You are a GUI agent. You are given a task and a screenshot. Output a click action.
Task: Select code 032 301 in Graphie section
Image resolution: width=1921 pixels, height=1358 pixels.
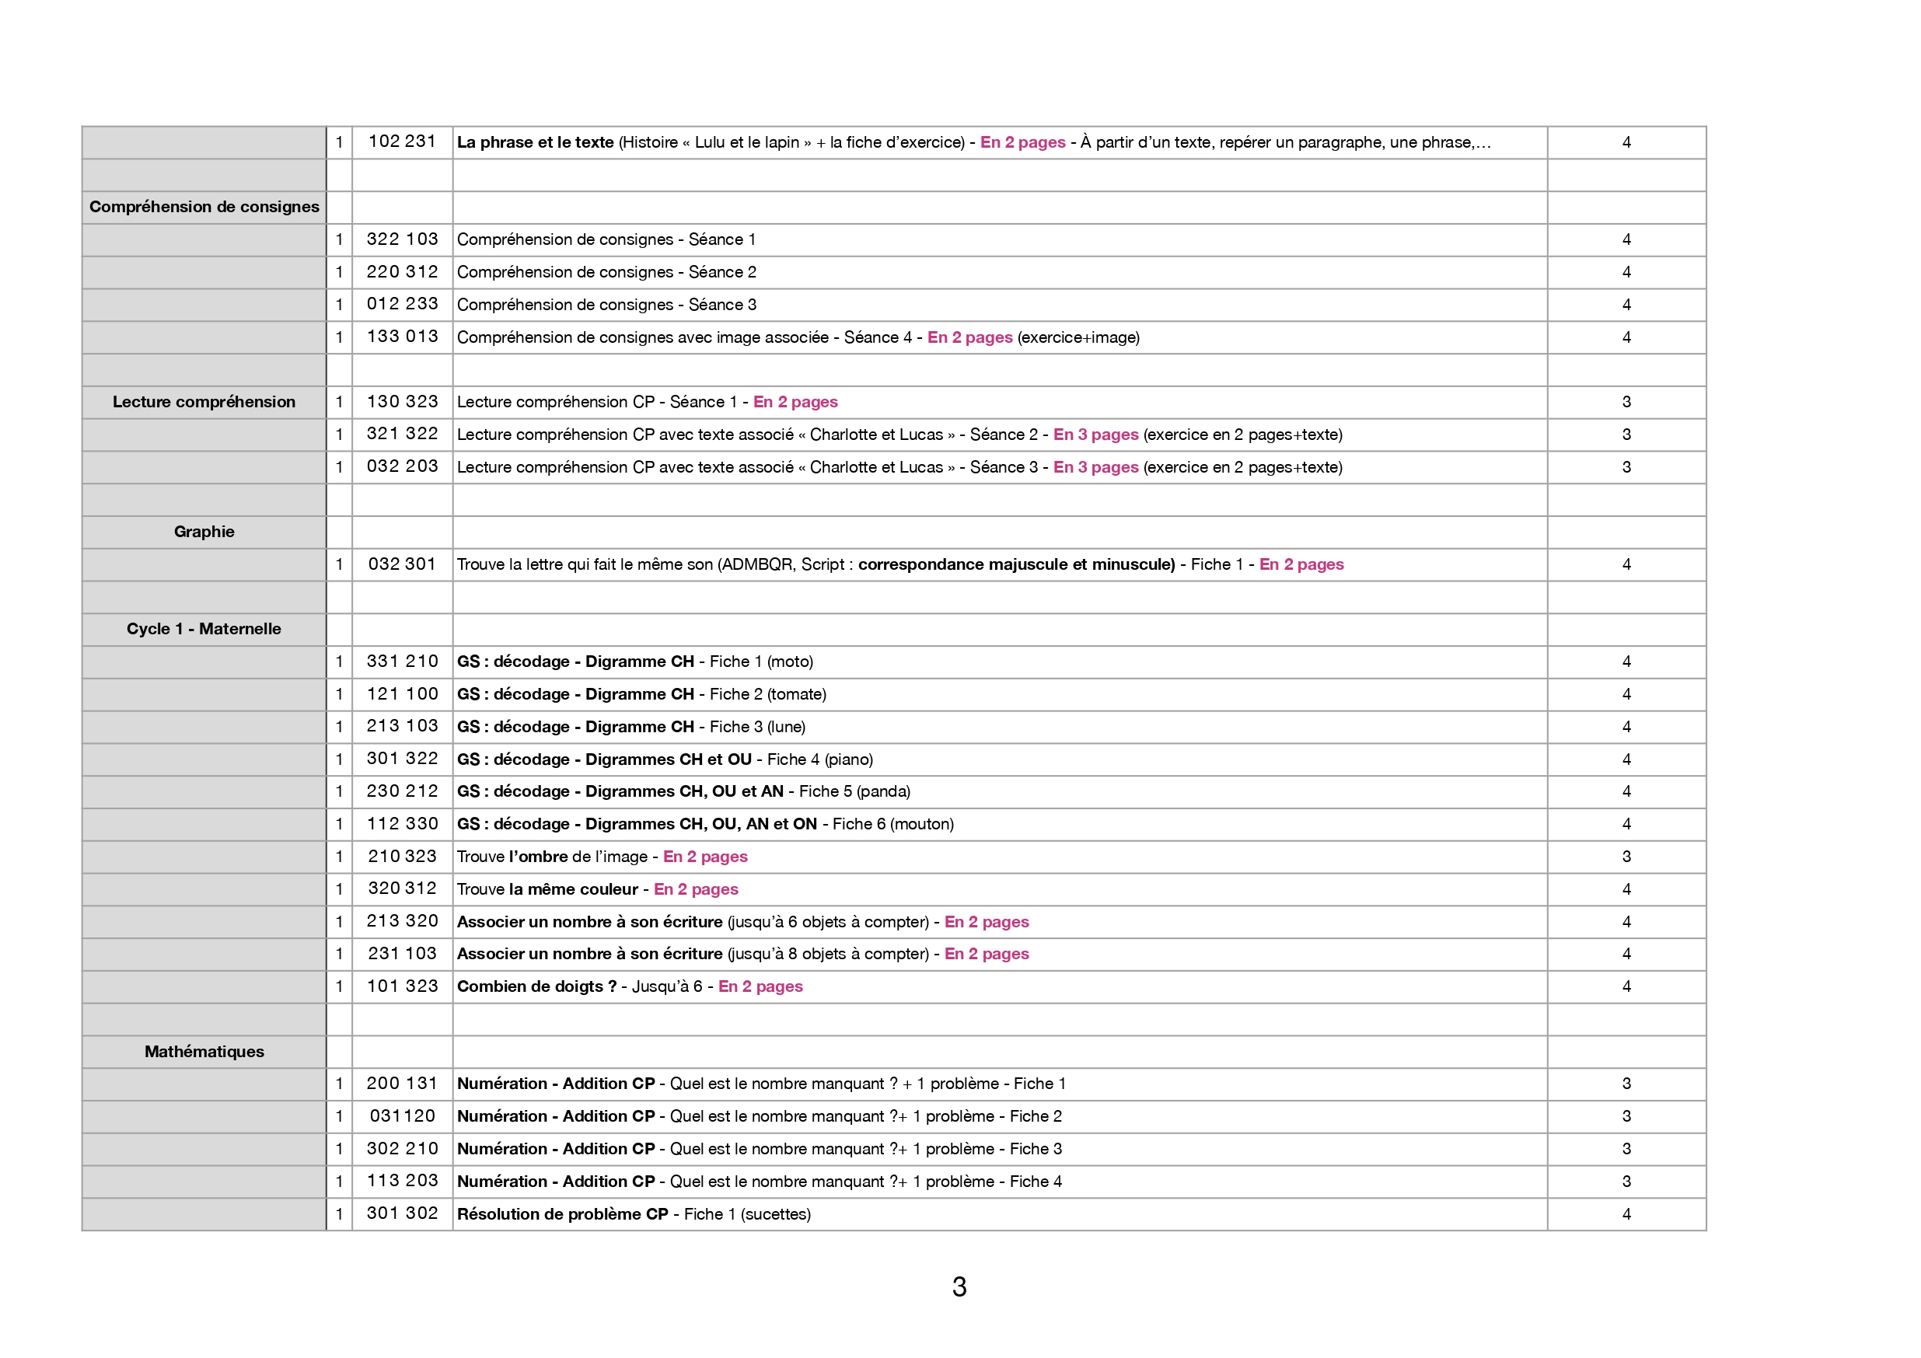pyautogui.click(x=402, y=564)
